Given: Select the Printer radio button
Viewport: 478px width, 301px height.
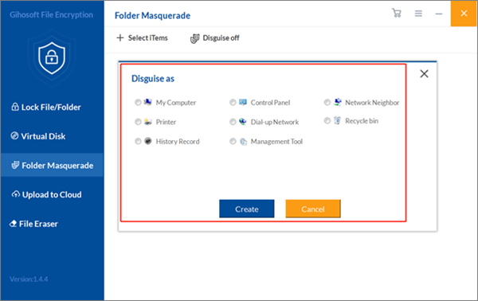Looking at the screenshot, I should (x=138, y=122).
